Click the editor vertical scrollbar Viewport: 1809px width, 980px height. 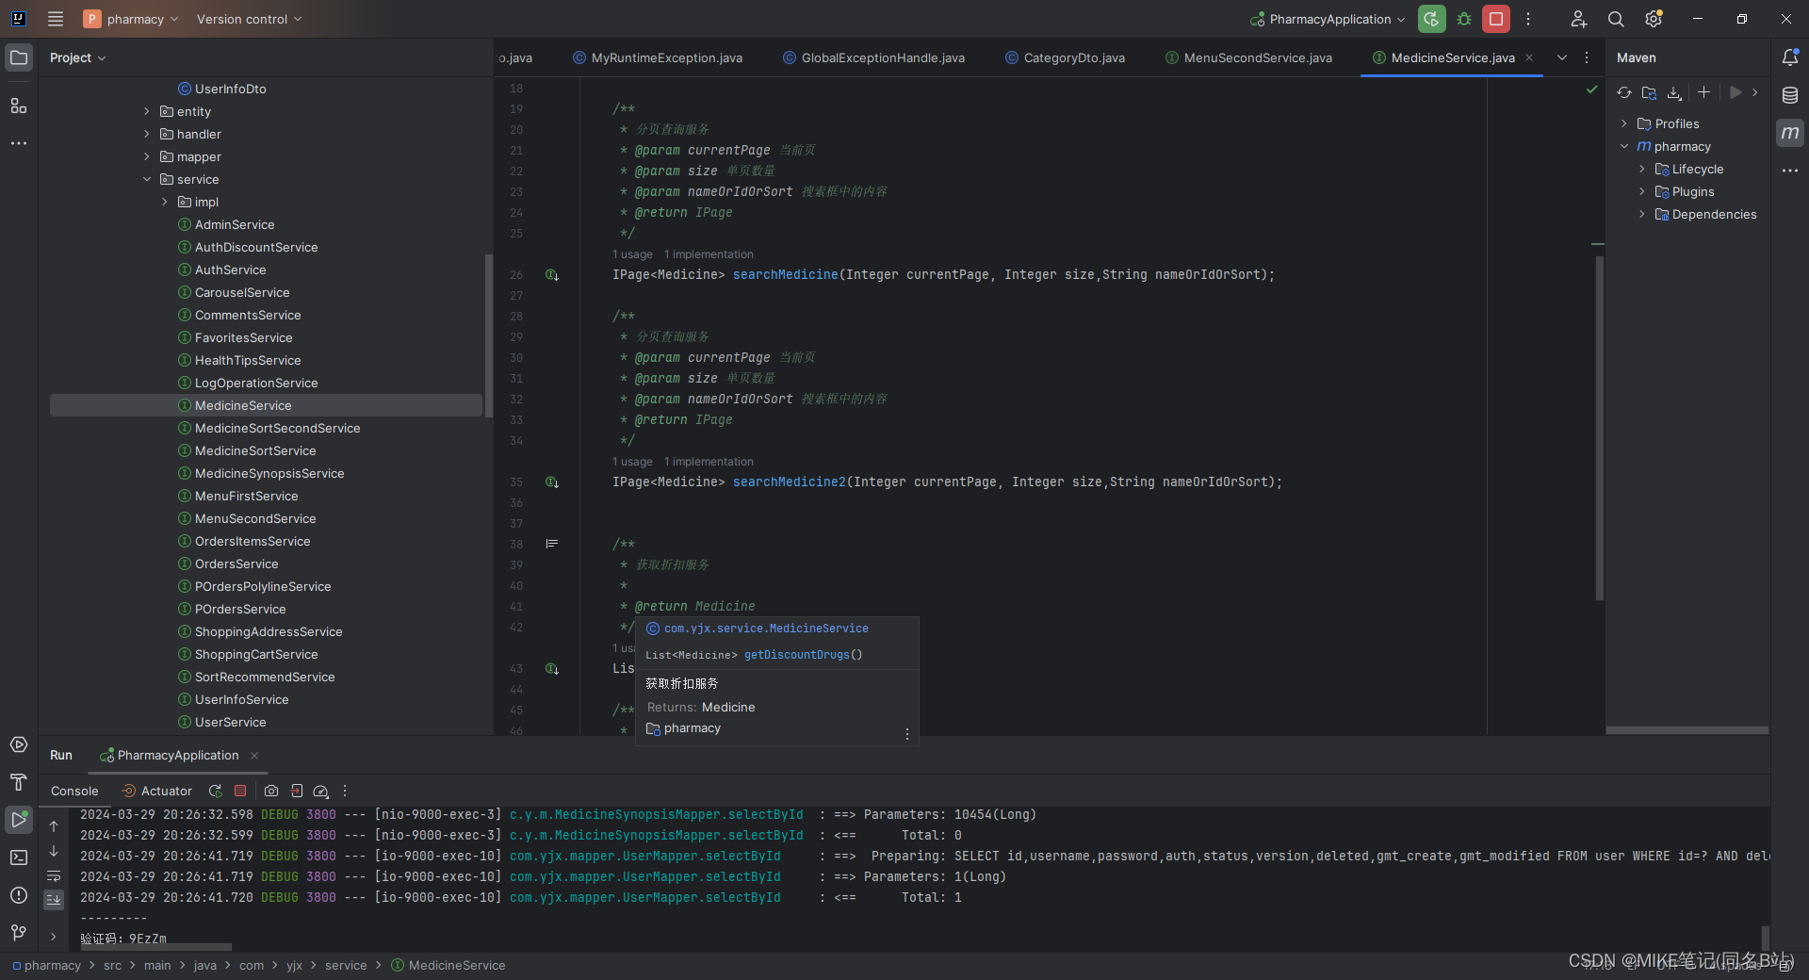tap(1599, 427)
